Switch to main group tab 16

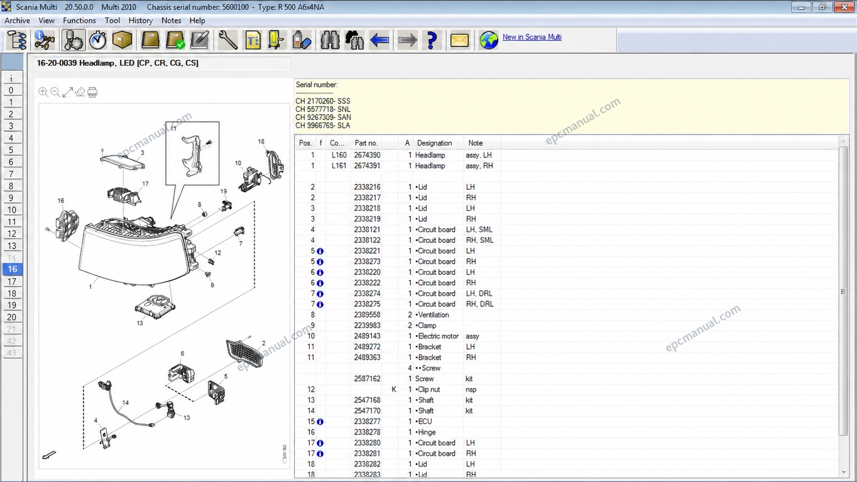click(12, 269)
